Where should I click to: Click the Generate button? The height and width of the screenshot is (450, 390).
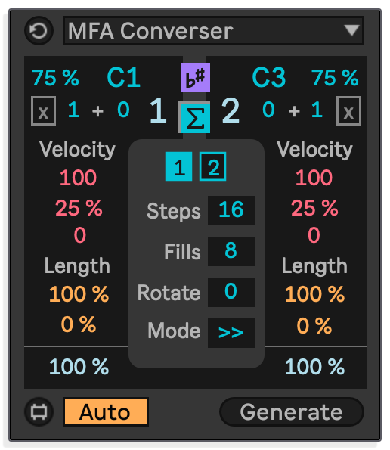(292, 412)
